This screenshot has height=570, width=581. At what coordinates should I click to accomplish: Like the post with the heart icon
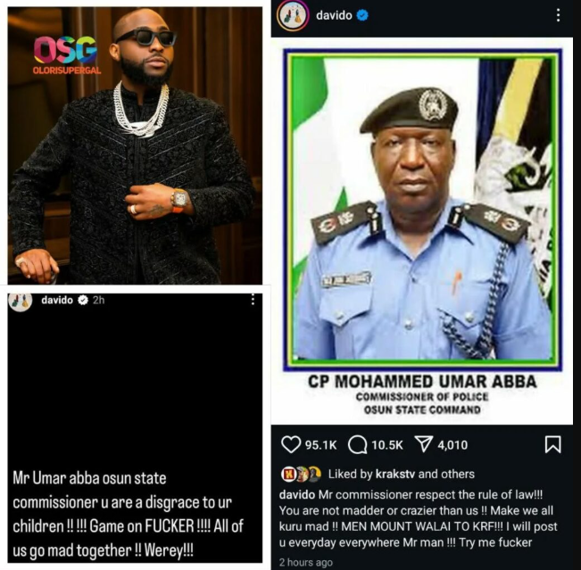291,444
